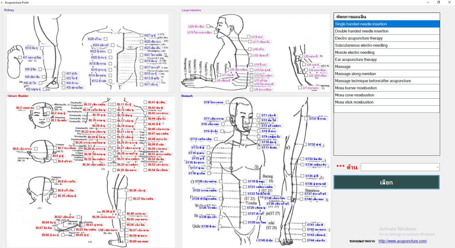
Task: Click the เลือก button
Action: 386,182
